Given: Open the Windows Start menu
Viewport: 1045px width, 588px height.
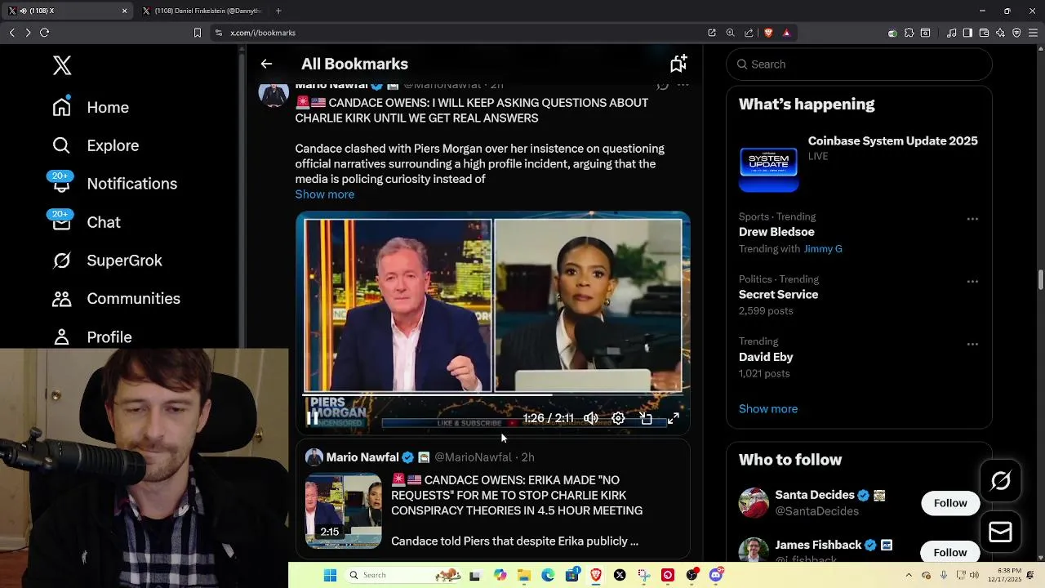Looking at the screenshot, I should click(330, 575).
